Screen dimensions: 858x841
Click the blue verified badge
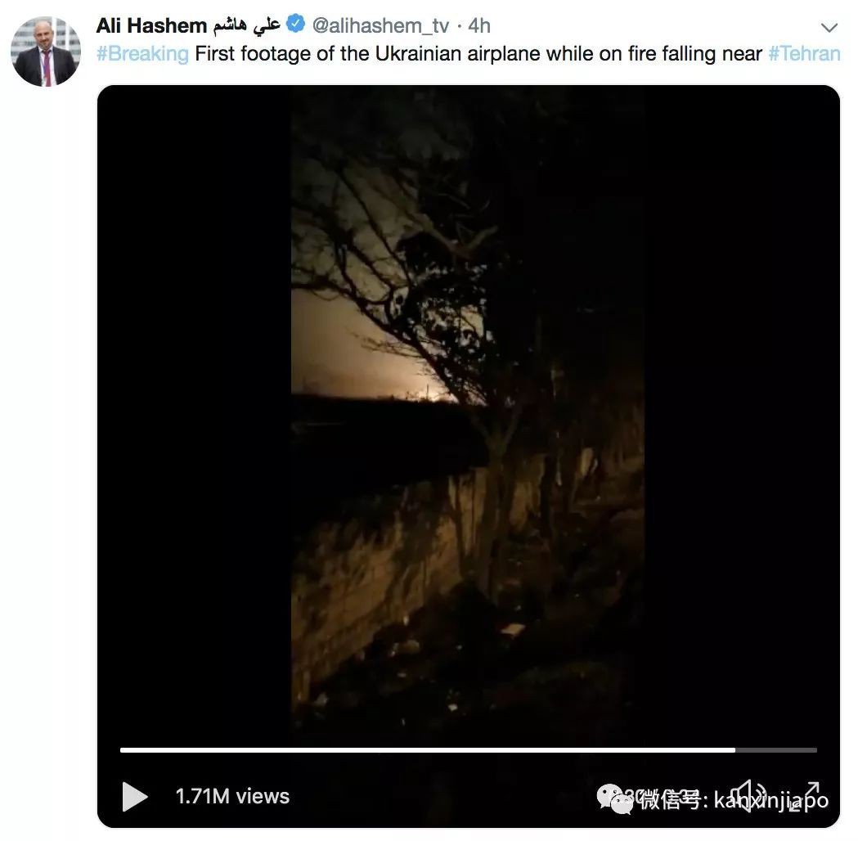[296, 25]
